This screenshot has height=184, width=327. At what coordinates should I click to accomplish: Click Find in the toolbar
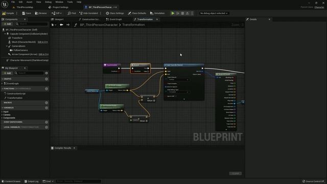click(x=72, y=13)
